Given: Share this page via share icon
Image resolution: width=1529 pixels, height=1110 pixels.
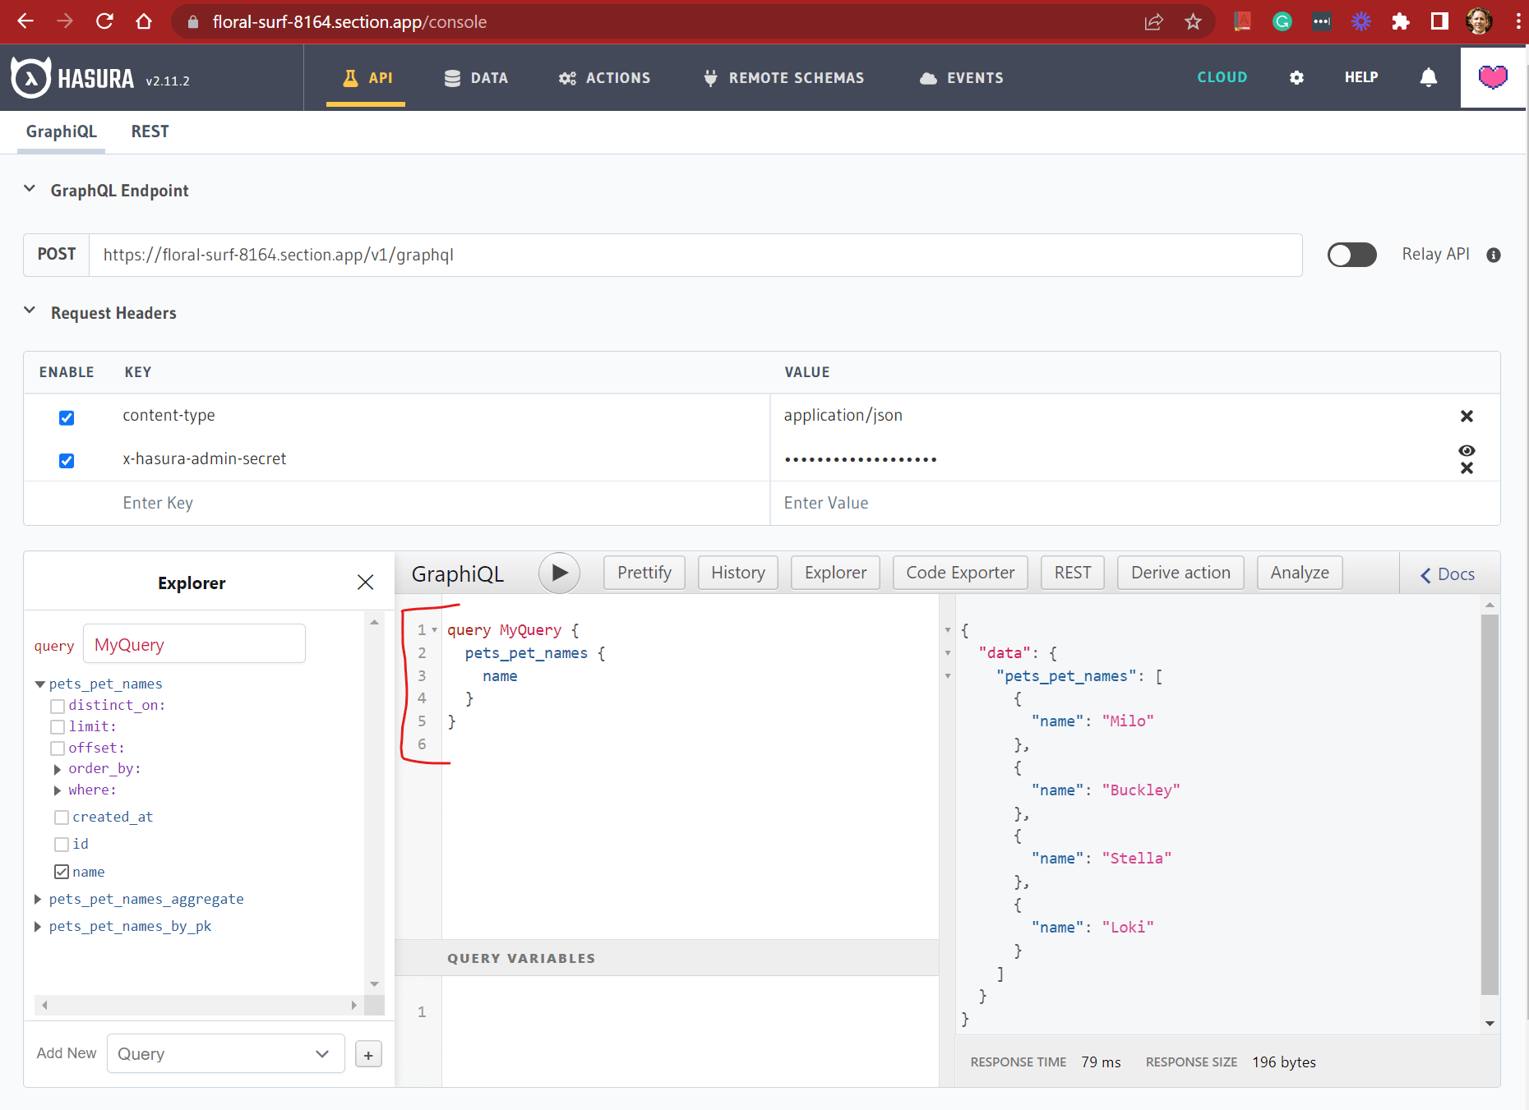Looking at the screenshot, I should point(1153,21).
